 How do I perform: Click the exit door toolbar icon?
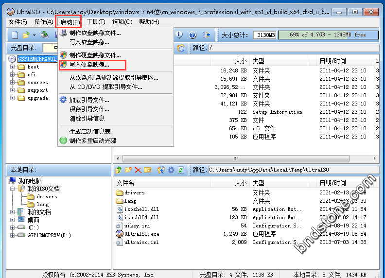coord(207,35)
